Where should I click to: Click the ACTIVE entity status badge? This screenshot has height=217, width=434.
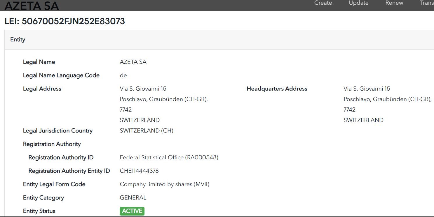click(132, 211)
